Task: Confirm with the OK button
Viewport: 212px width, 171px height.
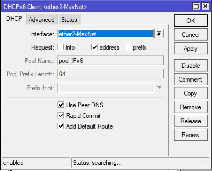Action: coord(191,21)
